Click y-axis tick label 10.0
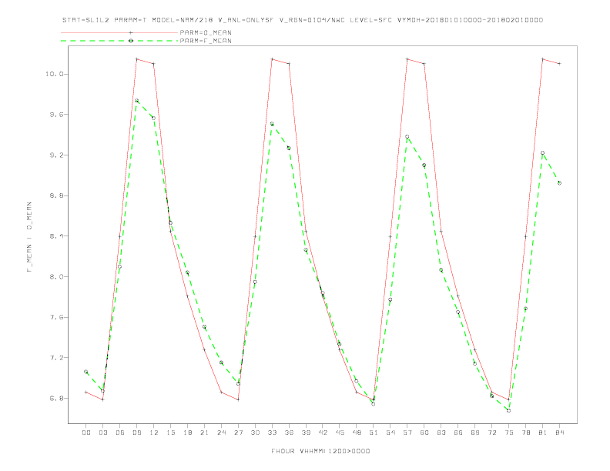 pos(54,74)
